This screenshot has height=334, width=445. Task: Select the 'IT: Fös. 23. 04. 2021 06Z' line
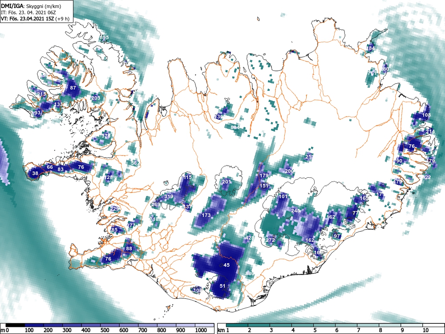pos(28,13)
